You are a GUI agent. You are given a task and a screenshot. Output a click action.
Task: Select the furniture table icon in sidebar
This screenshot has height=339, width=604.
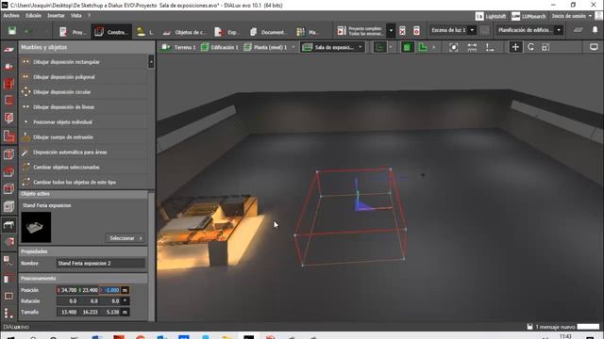8,224
